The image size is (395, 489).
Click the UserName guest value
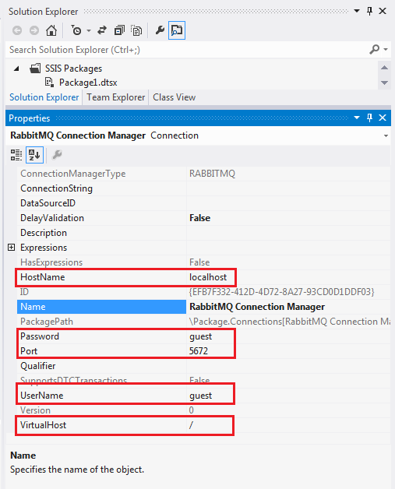coord(201,396)
